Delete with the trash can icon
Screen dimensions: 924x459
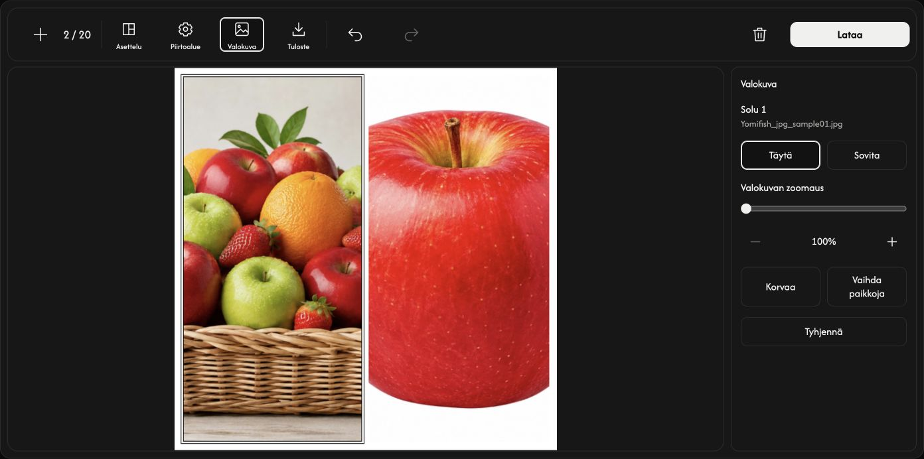coord(760,34)
